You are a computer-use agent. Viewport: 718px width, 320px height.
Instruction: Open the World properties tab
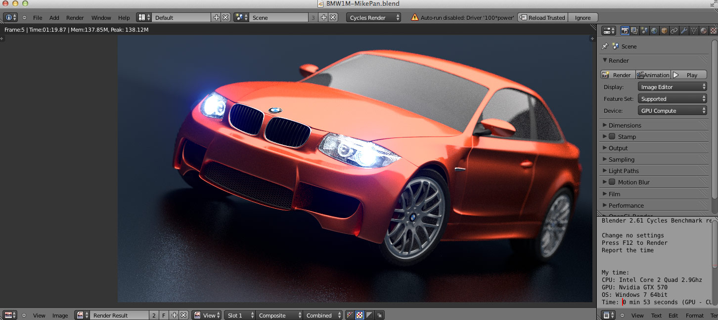654,31
